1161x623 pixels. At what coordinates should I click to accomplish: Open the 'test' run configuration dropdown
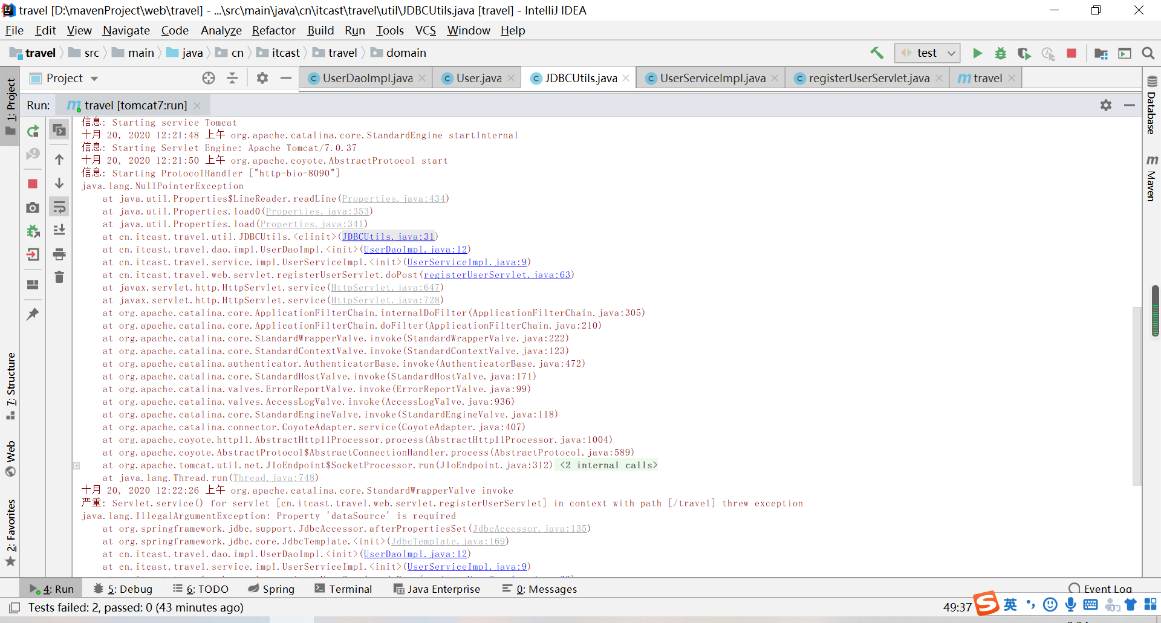[x=927, y=53]
